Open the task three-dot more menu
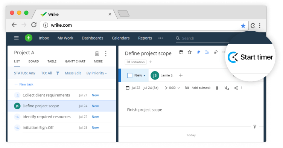The height and width of the screenshot is (148, 283). pos(224,52)
